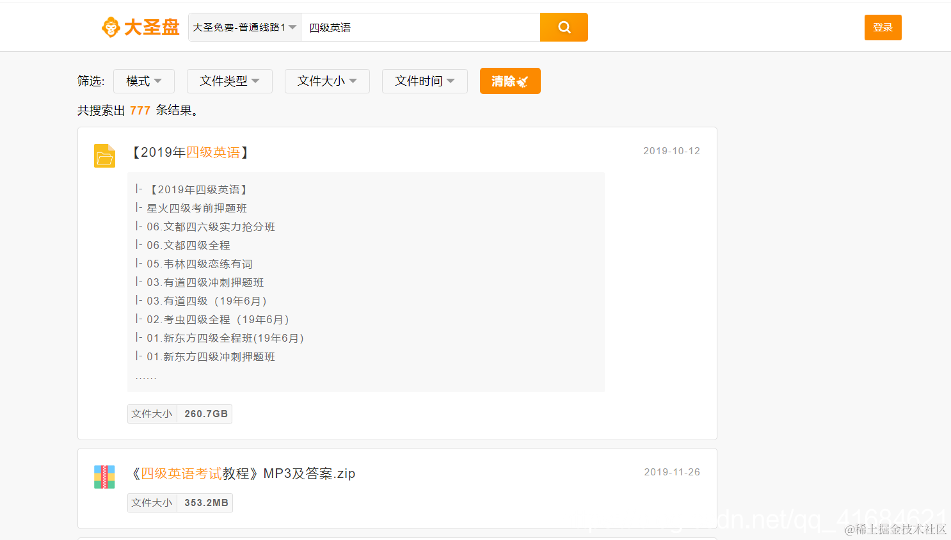Open the 模式 filter dropdown
The height and width of the screenshot is (540, 951).
[143, 81]
